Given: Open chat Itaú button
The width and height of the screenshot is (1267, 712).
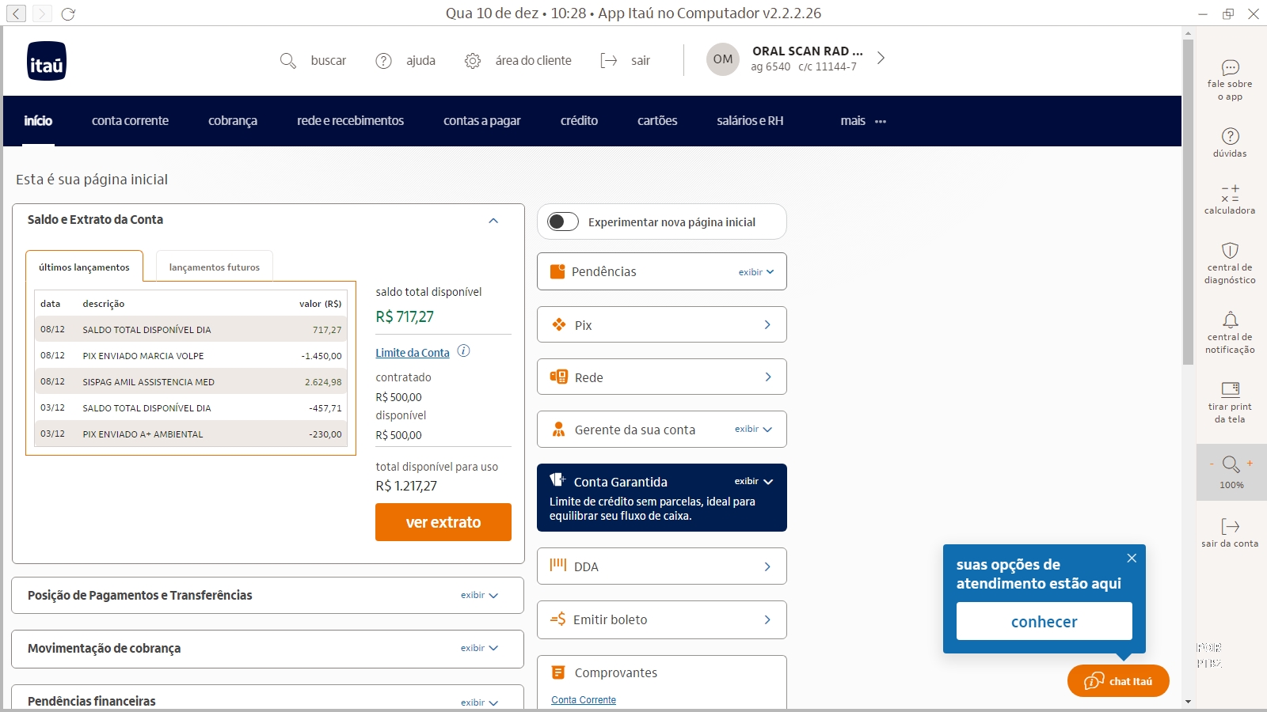Looking at the screenshot, I should tap(1118, 681).
